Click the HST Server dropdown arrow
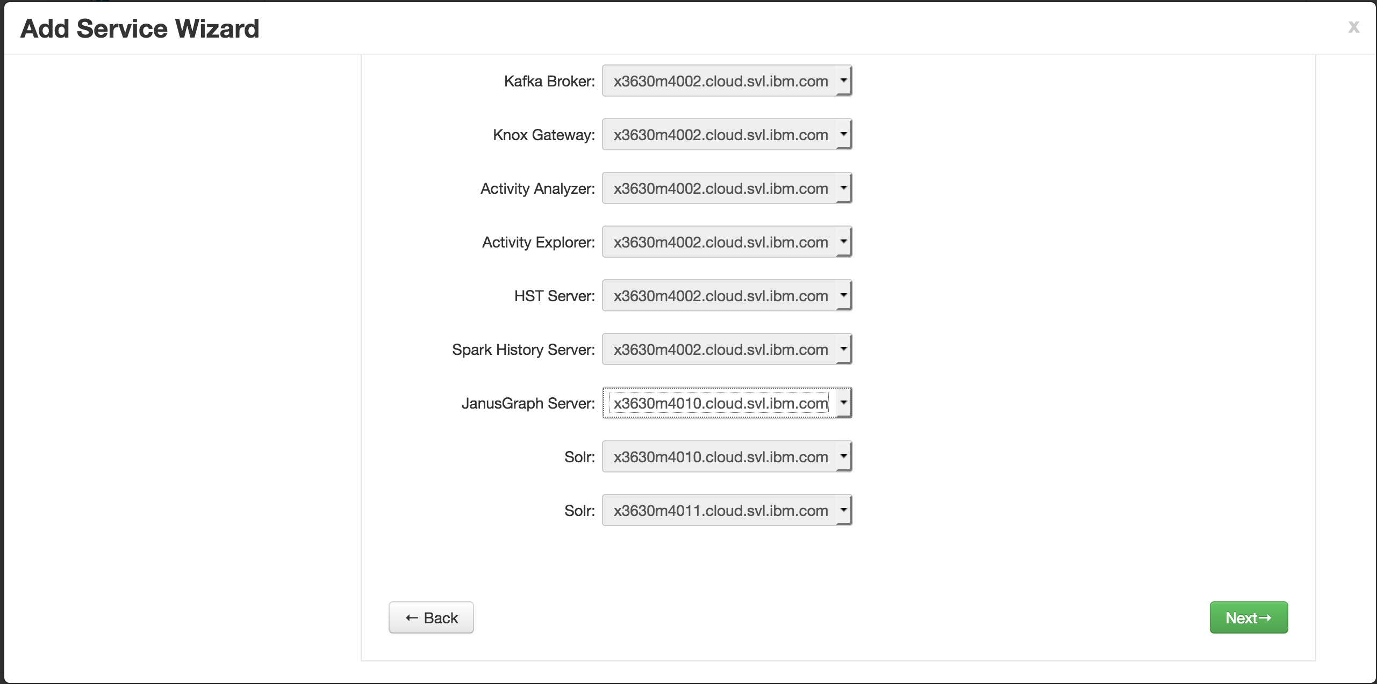1377x684 pixels. pyautogui.click(x=844, y=295)
